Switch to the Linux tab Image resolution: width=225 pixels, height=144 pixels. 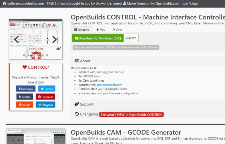(118, 29)
